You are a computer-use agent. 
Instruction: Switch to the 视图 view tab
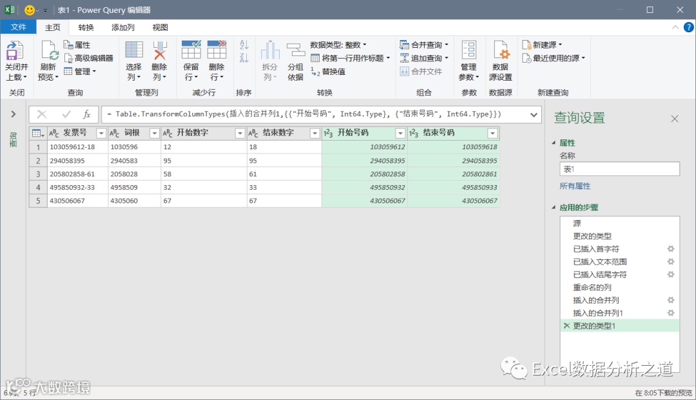160,28
